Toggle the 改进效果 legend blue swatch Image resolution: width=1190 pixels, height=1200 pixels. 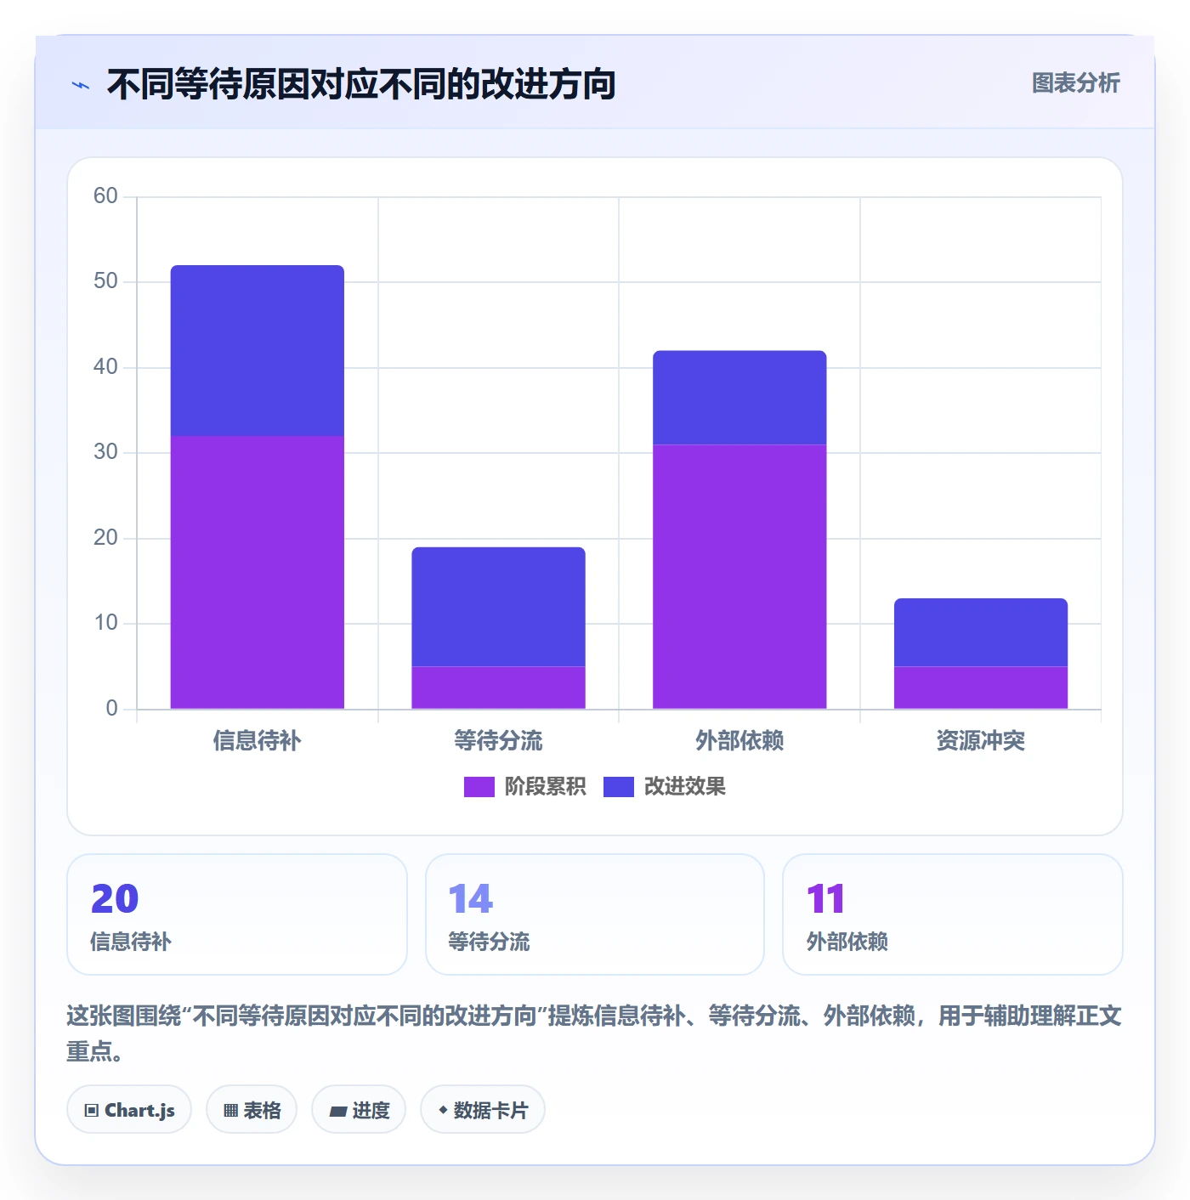click(x=618, y=787)
